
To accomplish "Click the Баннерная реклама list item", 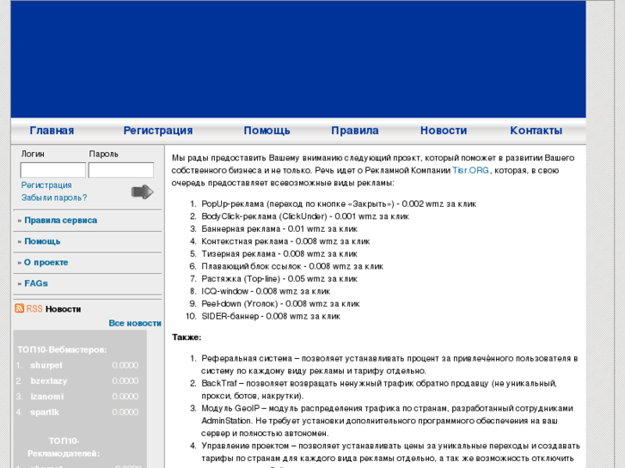I will coord(279,228).
